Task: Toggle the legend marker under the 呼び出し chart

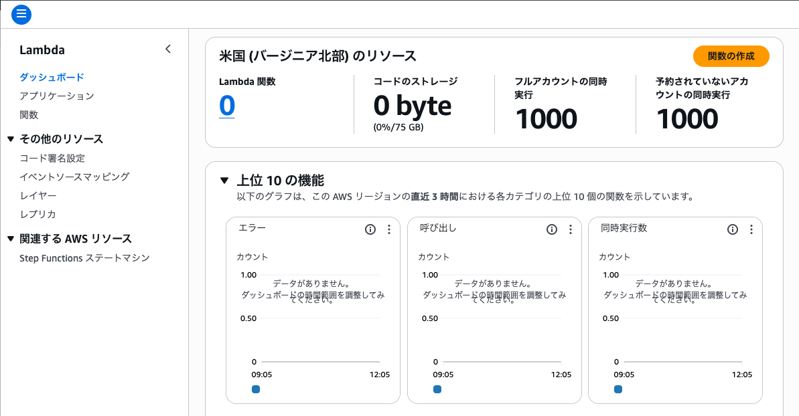Action: (x=437, y=389)
